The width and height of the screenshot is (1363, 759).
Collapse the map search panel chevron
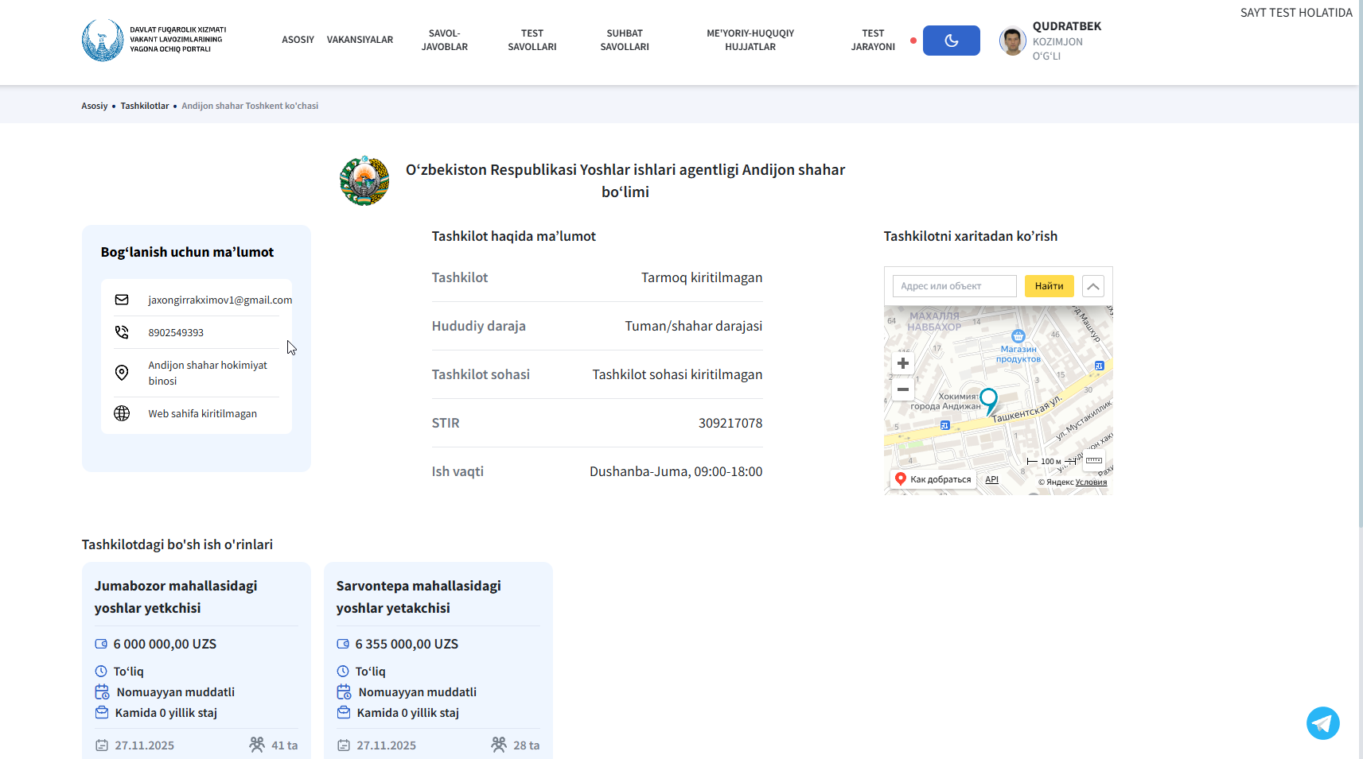1093,286
